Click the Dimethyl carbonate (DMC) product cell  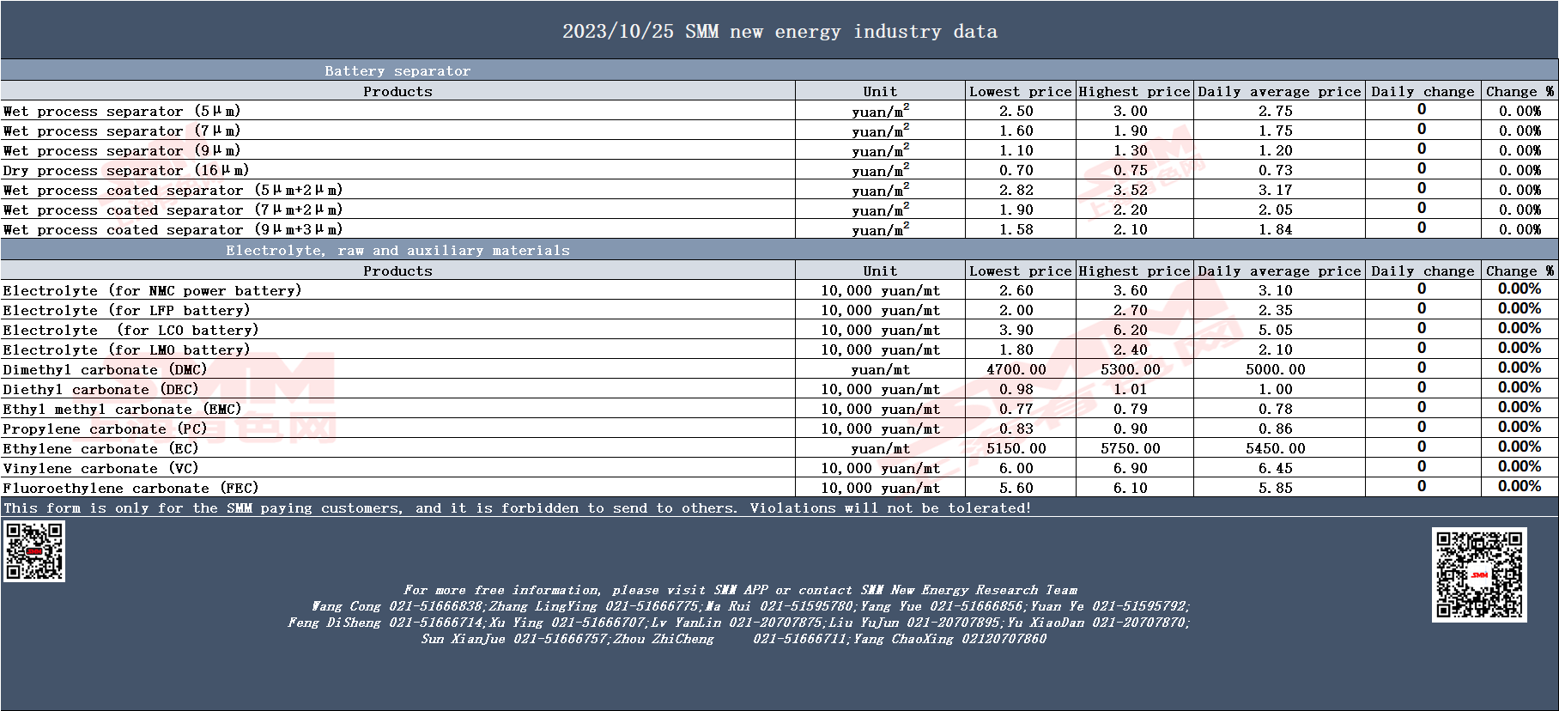click(x=397, y=369)
